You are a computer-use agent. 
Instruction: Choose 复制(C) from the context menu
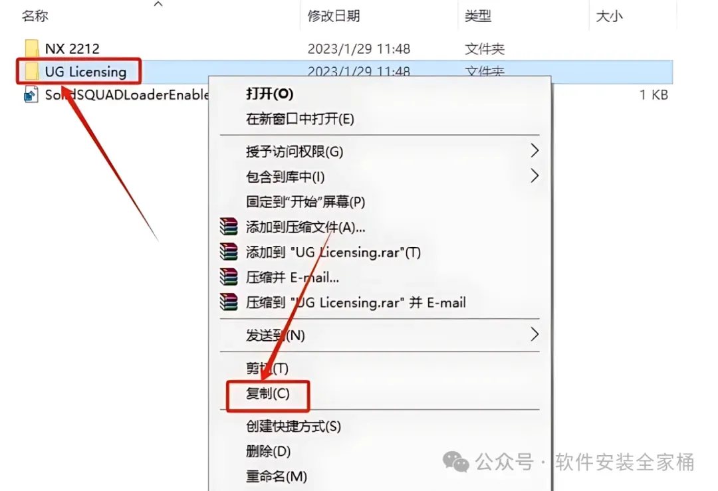coord(267,393)
